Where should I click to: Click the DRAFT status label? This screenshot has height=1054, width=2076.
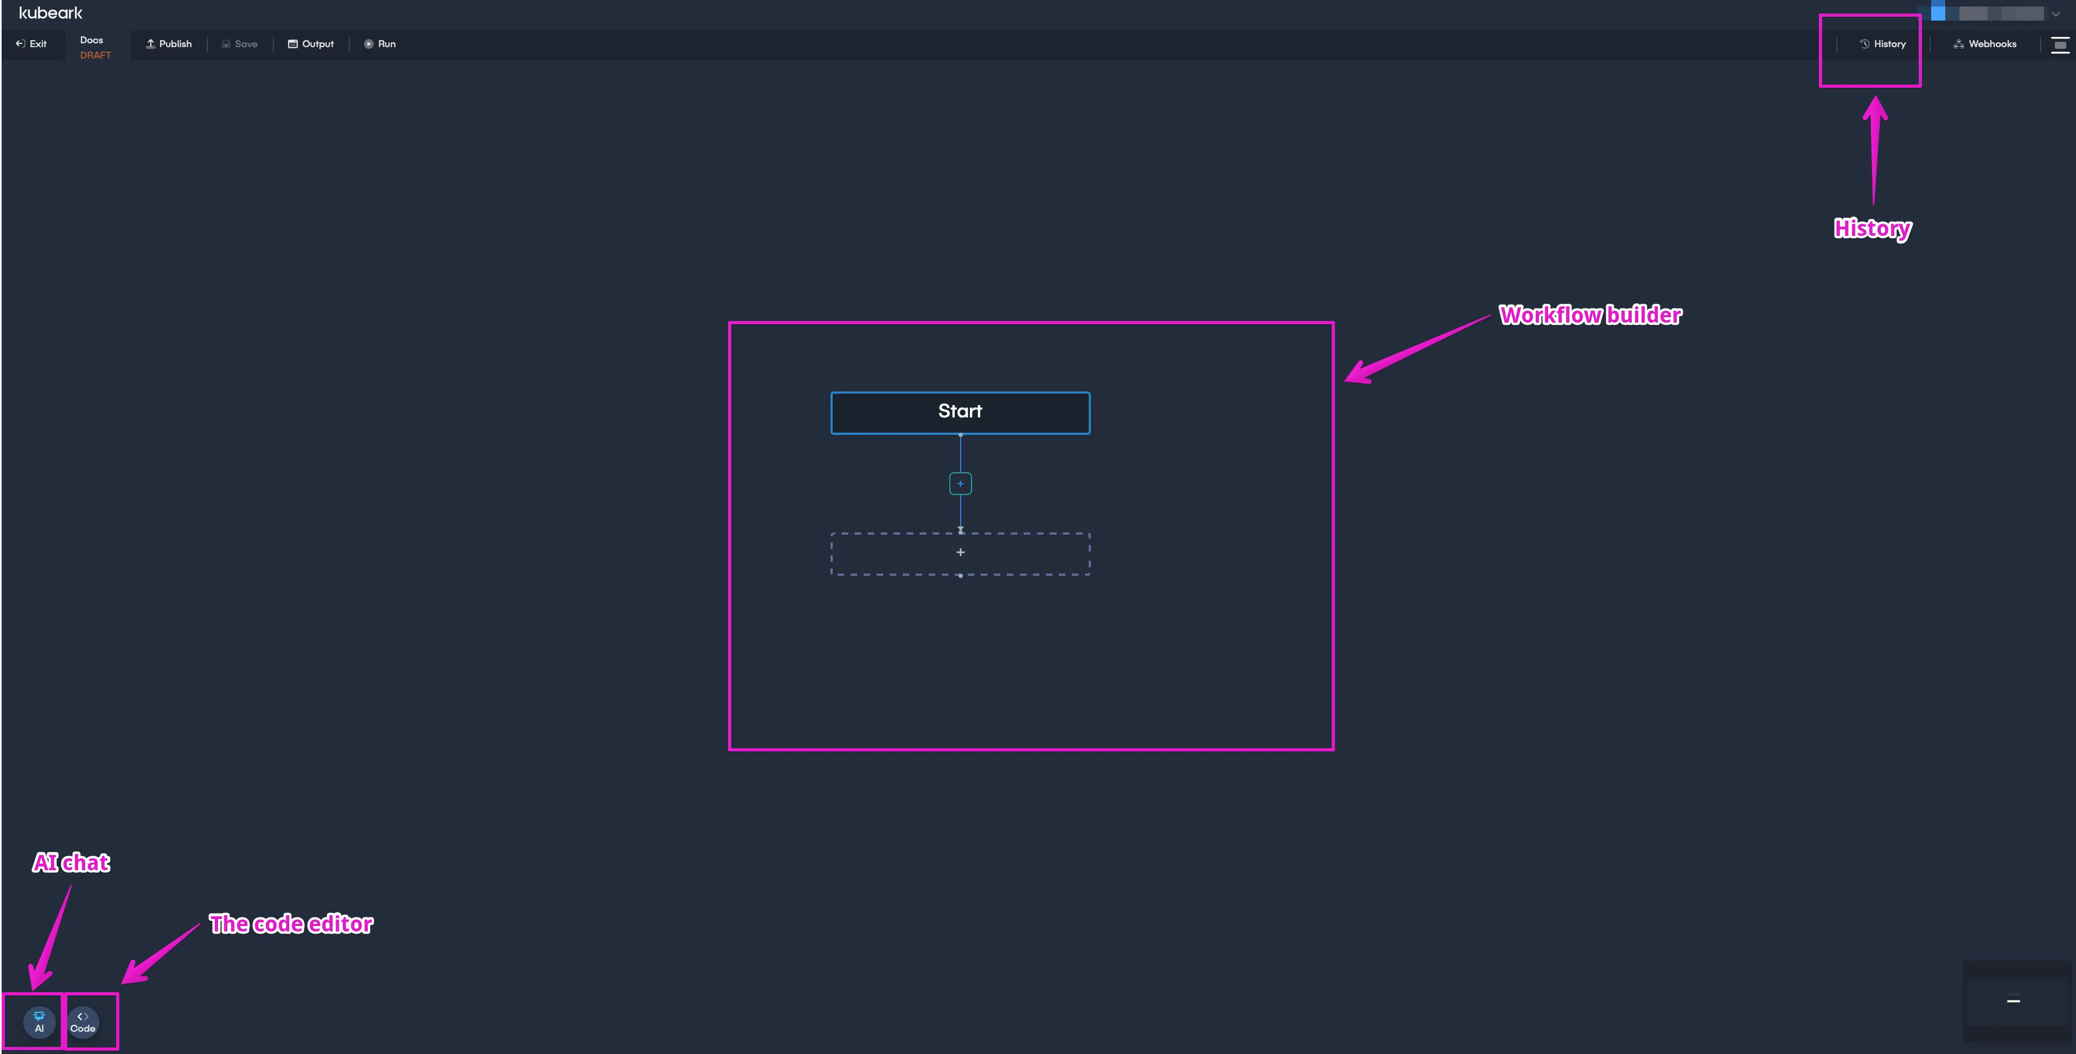click(95, 55)
